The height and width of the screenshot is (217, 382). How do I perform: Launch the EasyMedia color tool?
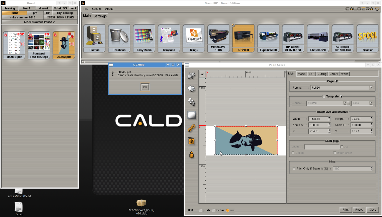[144, 39]
